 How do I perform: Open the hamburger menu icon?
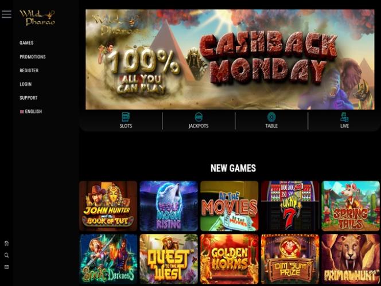pyautogui.click(x=6, y=14)
